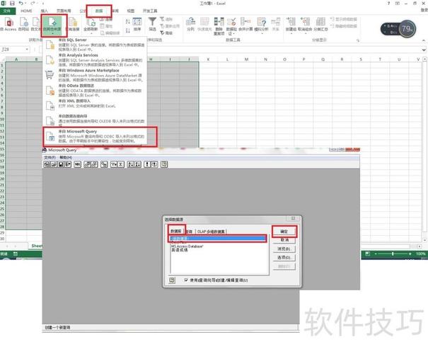Click the Filter (筛选) funnel icon
428x354 pixels.
point(152,24)
